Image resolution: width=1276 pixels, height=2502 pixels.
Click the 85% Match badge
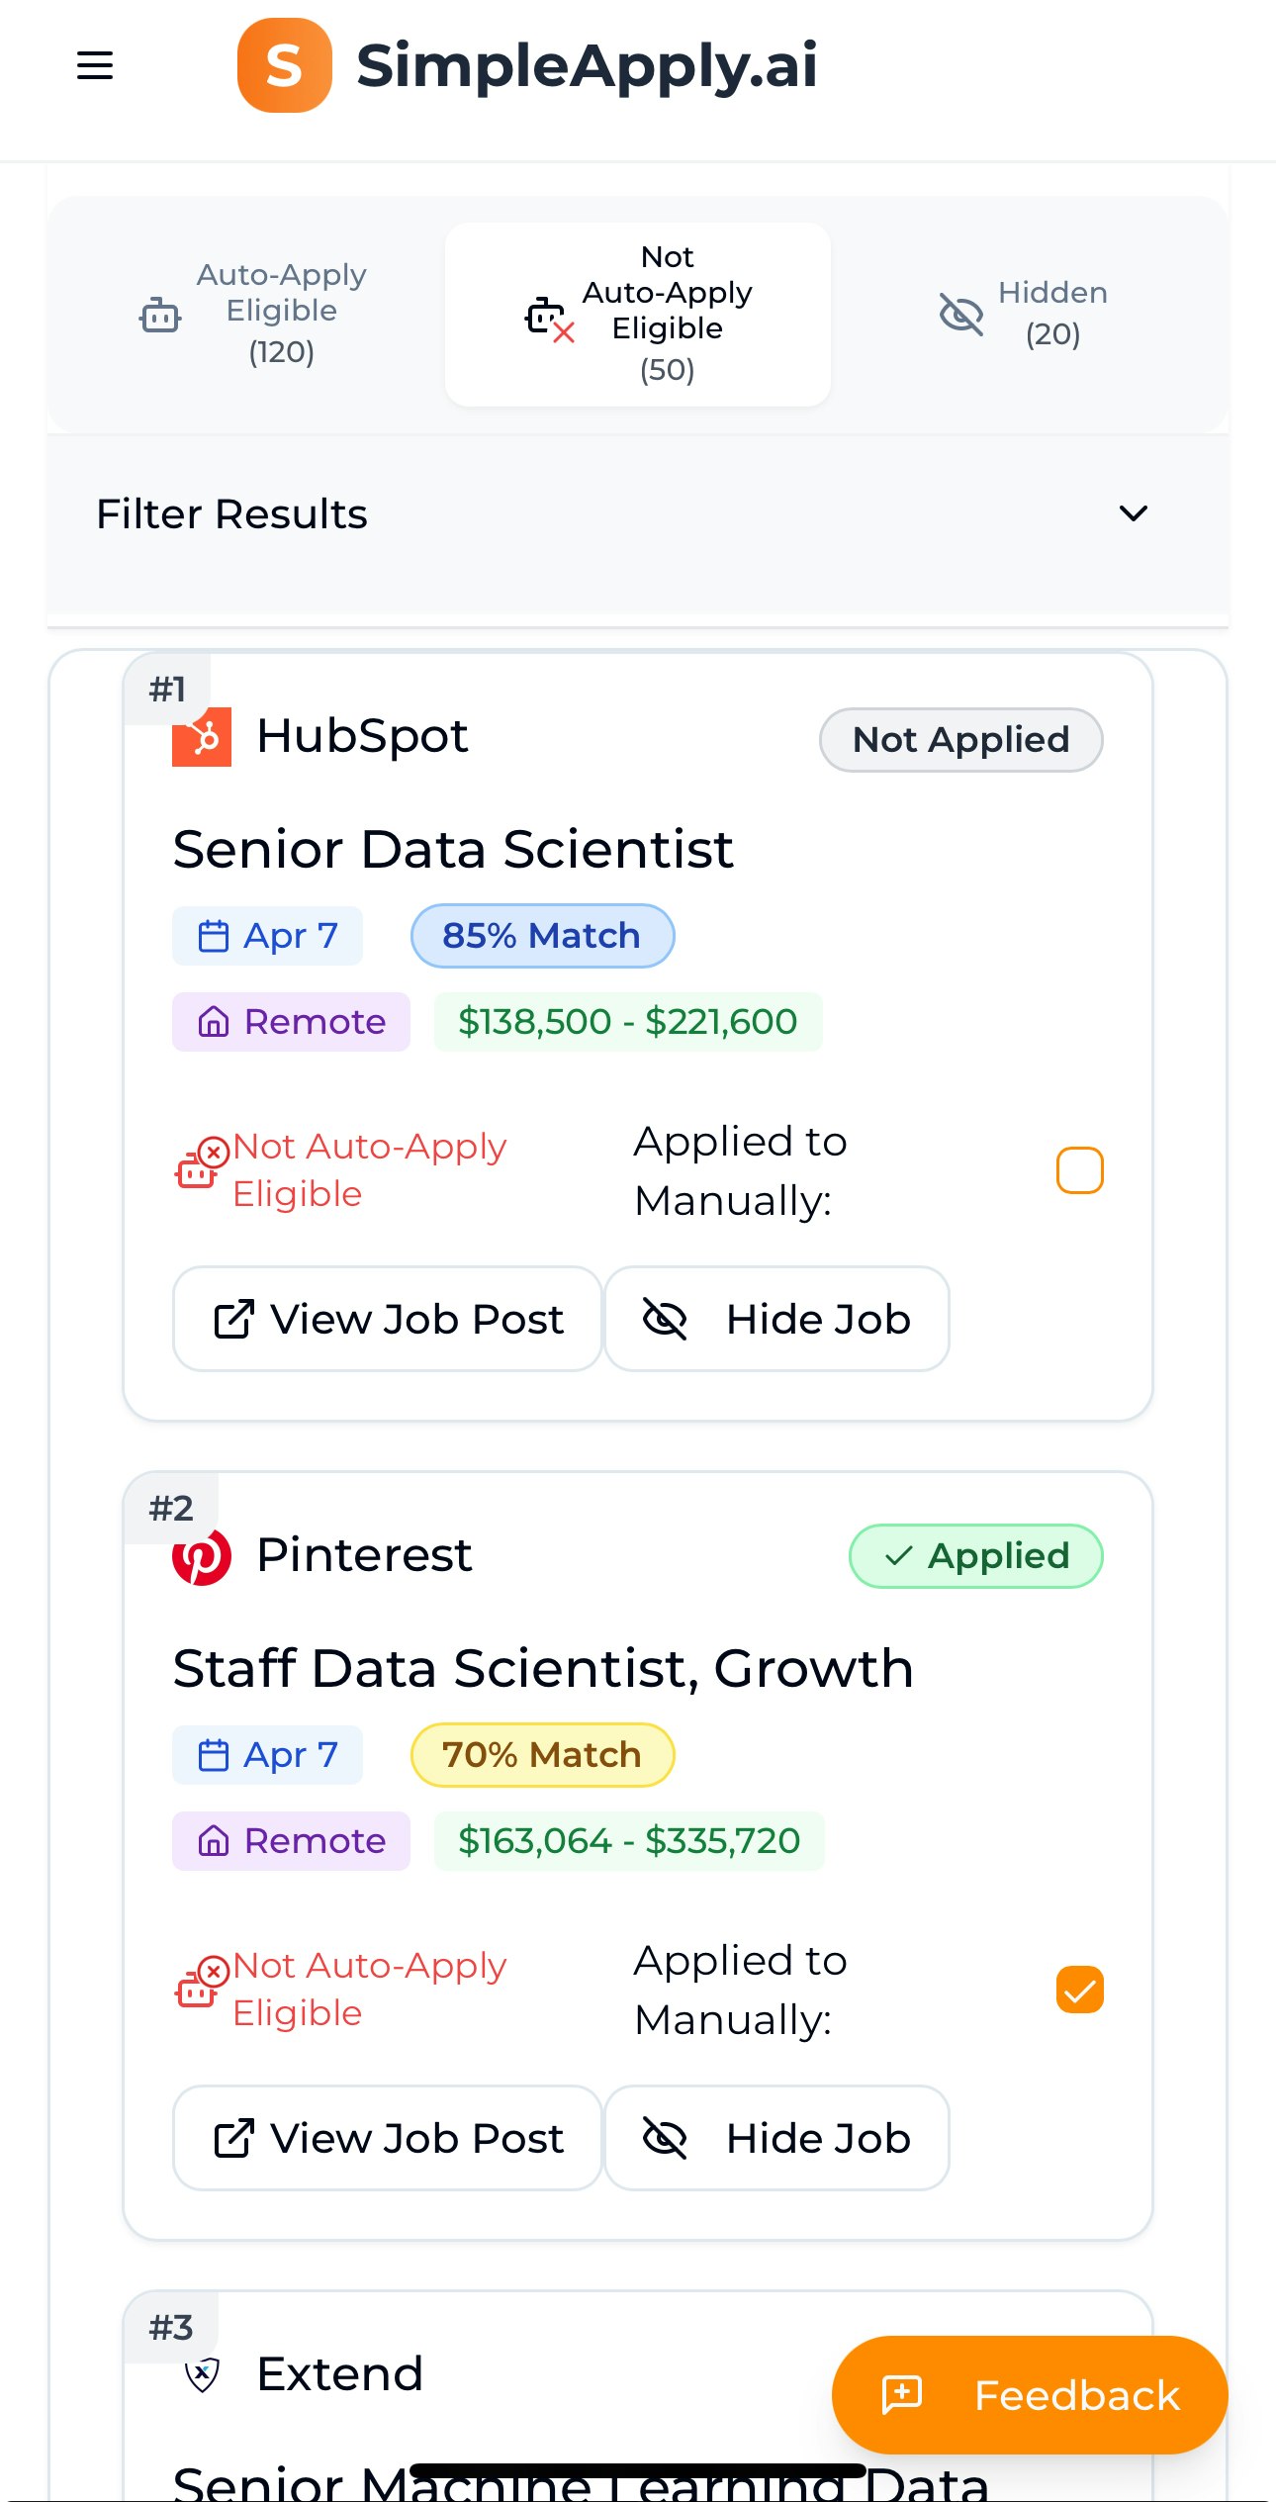542,936
